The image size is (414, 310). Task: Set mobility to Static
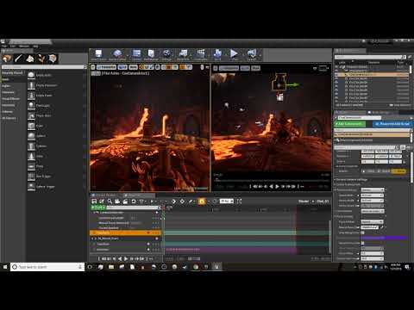coord(368,171)
